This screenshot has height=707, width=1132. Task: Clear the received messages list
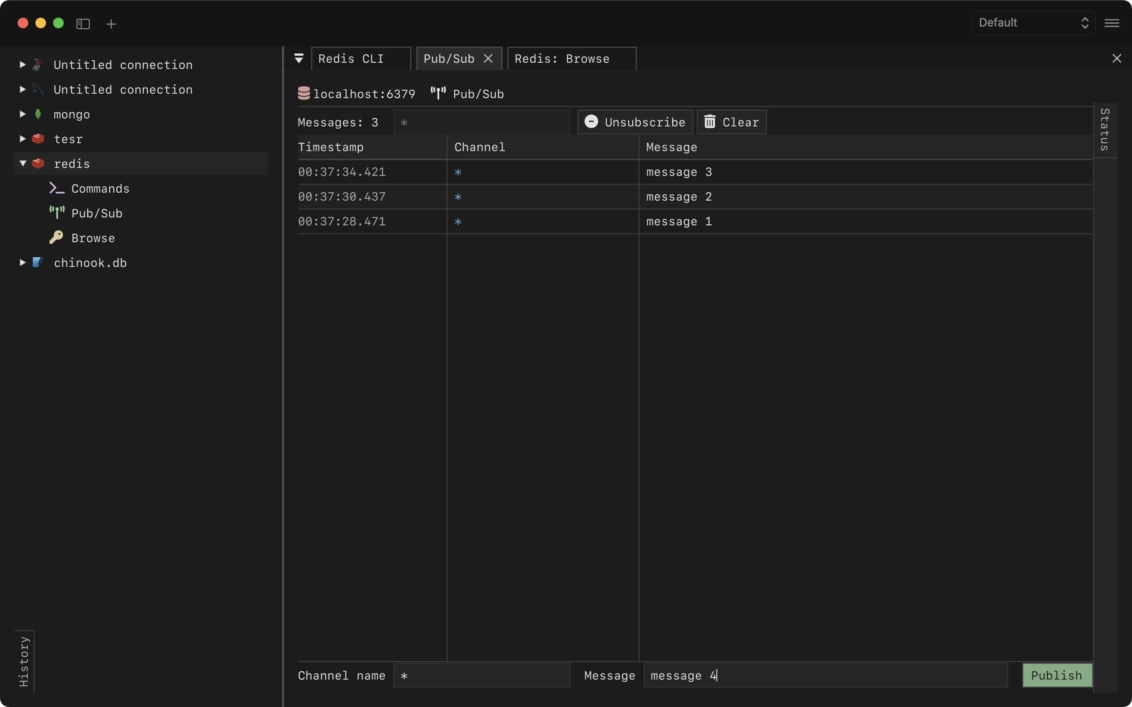click(x=730, y=122)
